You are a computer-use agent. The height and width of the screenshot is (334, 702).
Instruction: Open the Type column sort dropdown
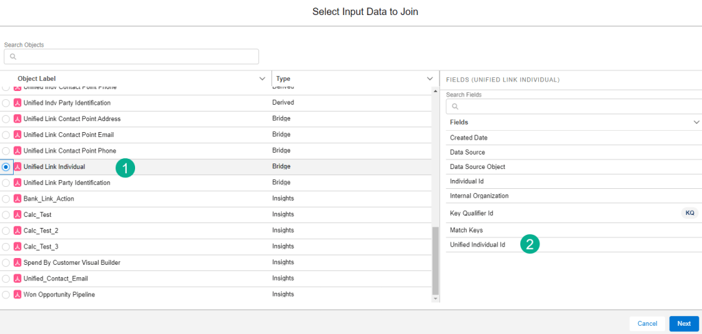click(x=430, y=79)
